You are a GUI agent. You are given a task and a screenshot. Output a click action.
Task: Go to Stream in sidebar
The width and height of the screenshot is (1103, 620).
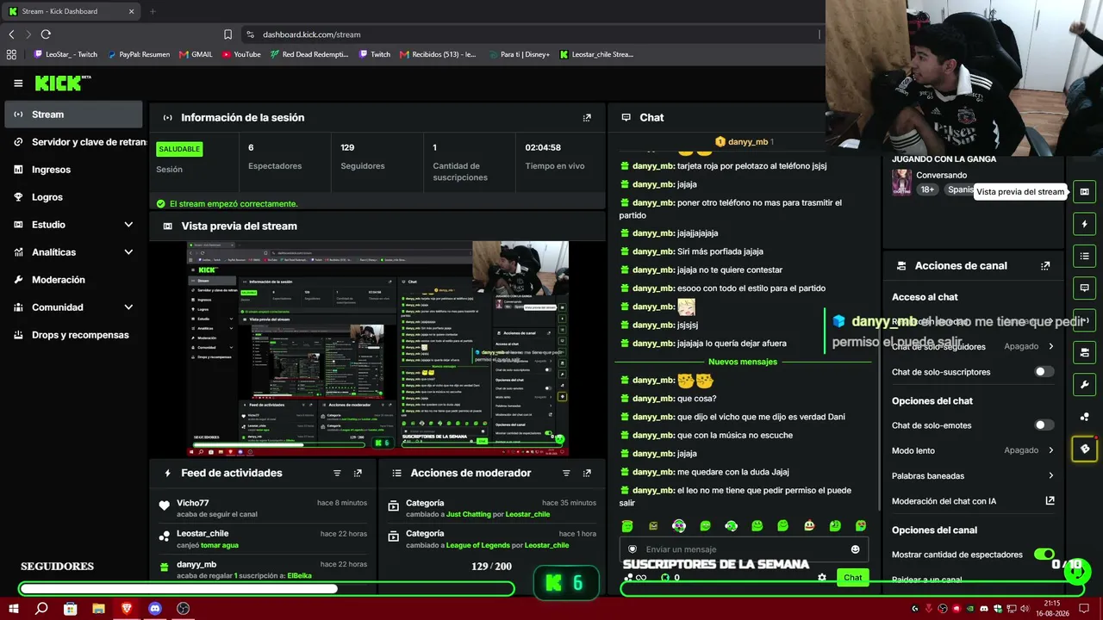(73, 115)
